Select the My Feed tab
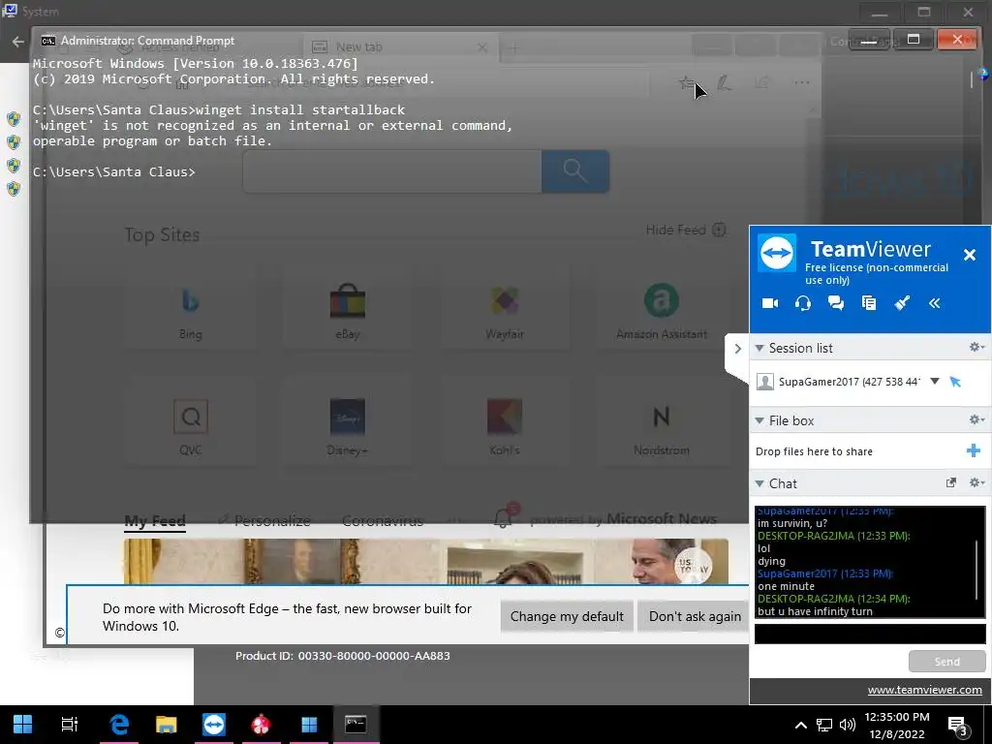Image resolution: width=992 pixels, height=744 pixels. click(154, 520)
